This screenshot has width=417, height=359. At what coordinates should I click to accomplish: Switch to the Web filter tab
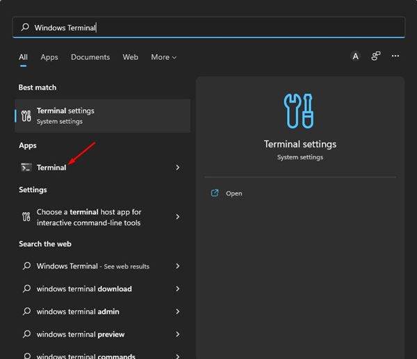pos(131,57)
